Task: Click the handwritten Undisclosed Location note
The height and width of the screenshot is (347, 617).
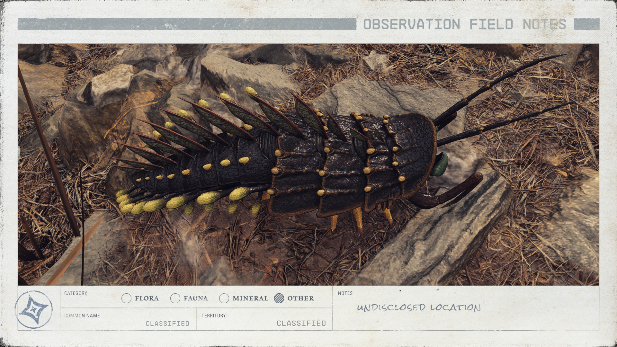Action: (x=419, y=307)
